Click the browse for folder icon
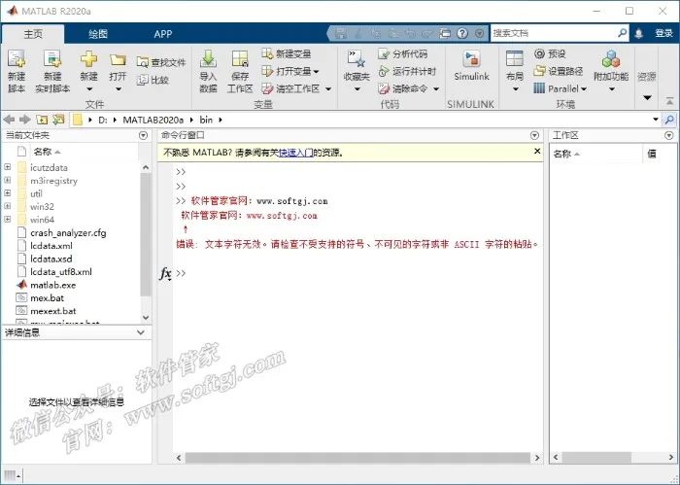The width and height of the screenshot is (680, 485). tap(58, 120)
